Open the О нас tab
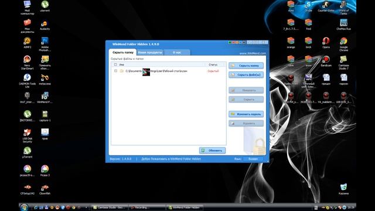The image size is (375, 211). click(177, 52)
